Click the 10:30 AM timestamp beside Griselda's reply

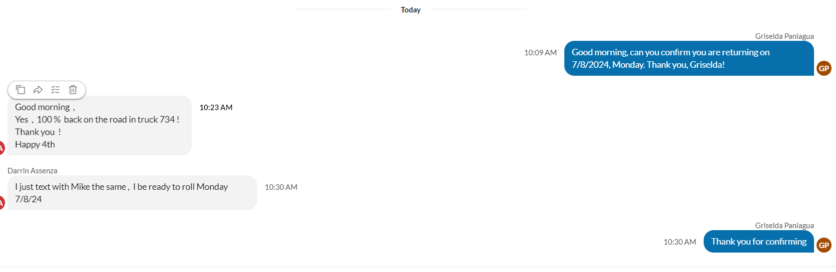[x=680, y=242]
